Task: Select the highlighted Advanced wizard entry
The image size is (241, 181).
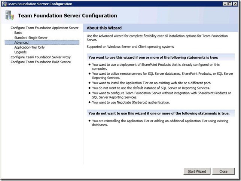Action: [21, 43]
